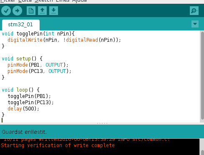This screenshot has width=204, height=155.
Task: Open the Sketch menu
Action: (44, 1)
